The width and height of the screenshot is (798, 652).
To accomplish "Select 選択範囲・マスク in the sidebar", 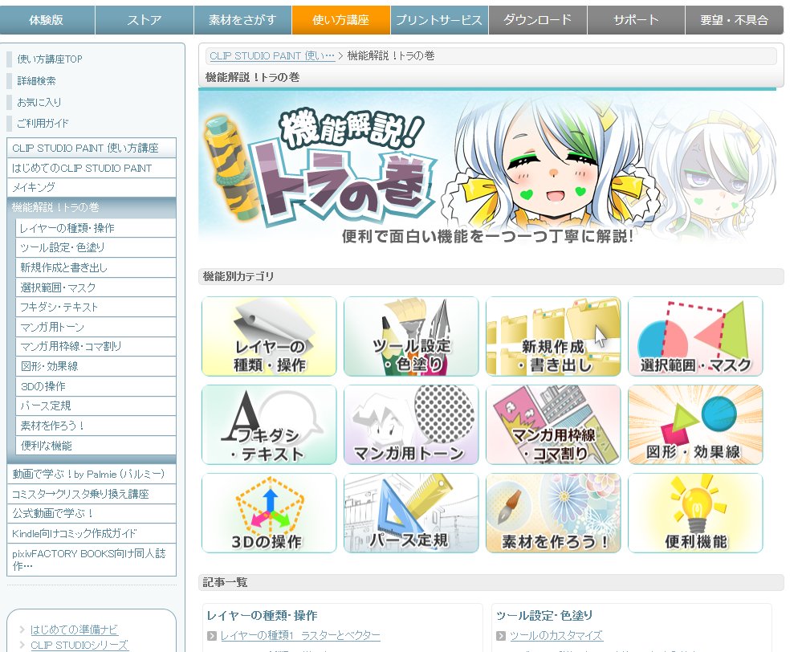I will coord(96,287).
